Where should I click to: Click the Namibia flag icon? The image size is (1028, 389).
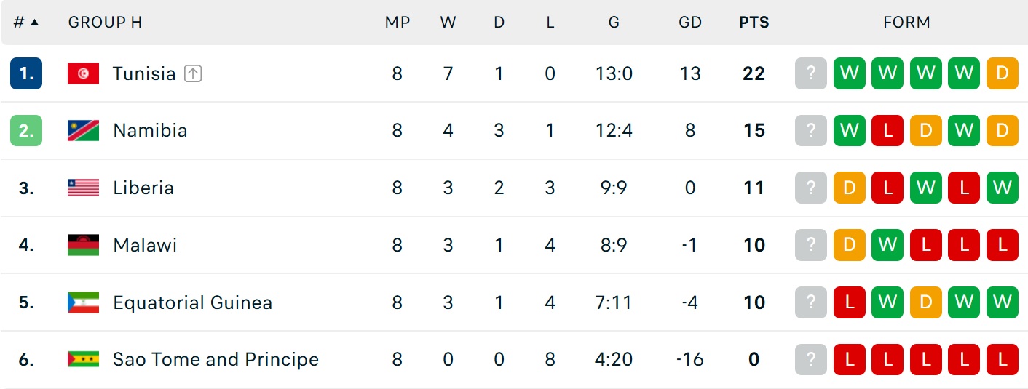pyautogui.click(x=83, y=131)
